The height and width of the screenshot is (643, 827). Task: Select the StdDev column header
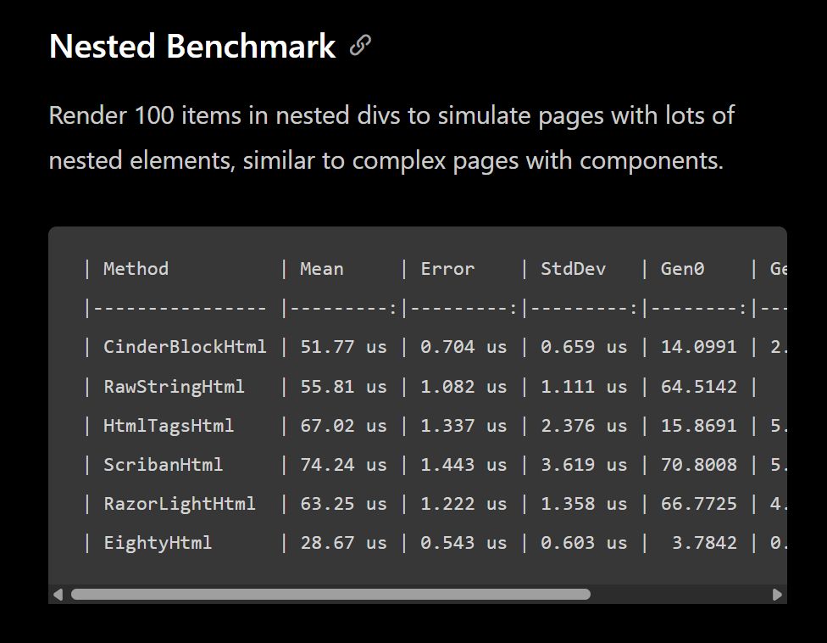click(x=574, y=269)
